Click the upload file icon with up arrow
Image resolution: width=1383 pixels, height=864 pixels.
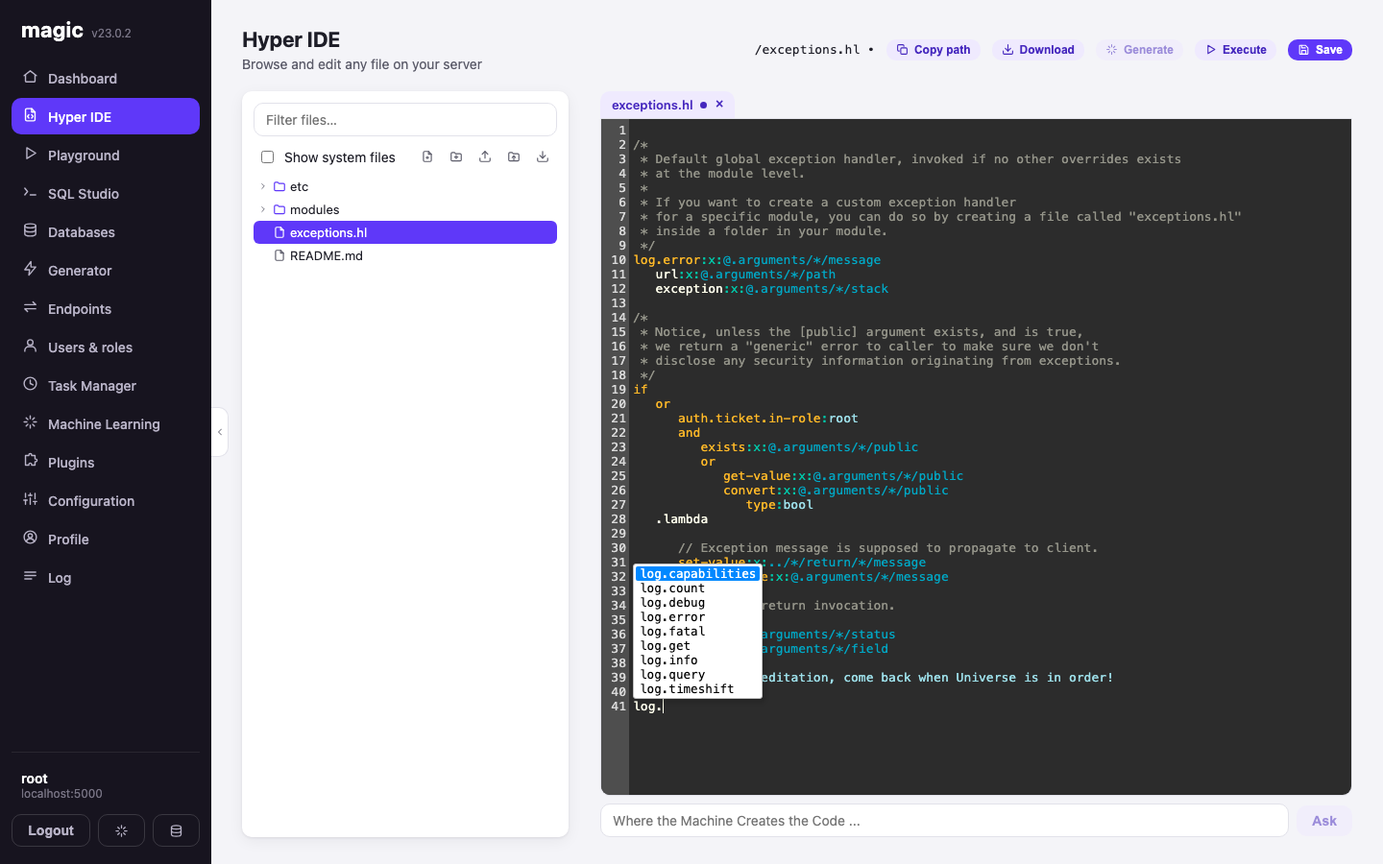485,156
